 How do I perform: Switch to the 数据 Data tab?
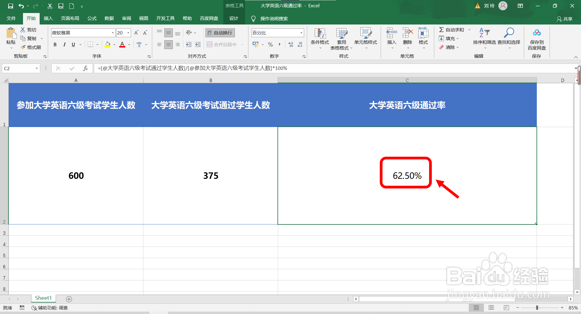[x=109, y=18]
